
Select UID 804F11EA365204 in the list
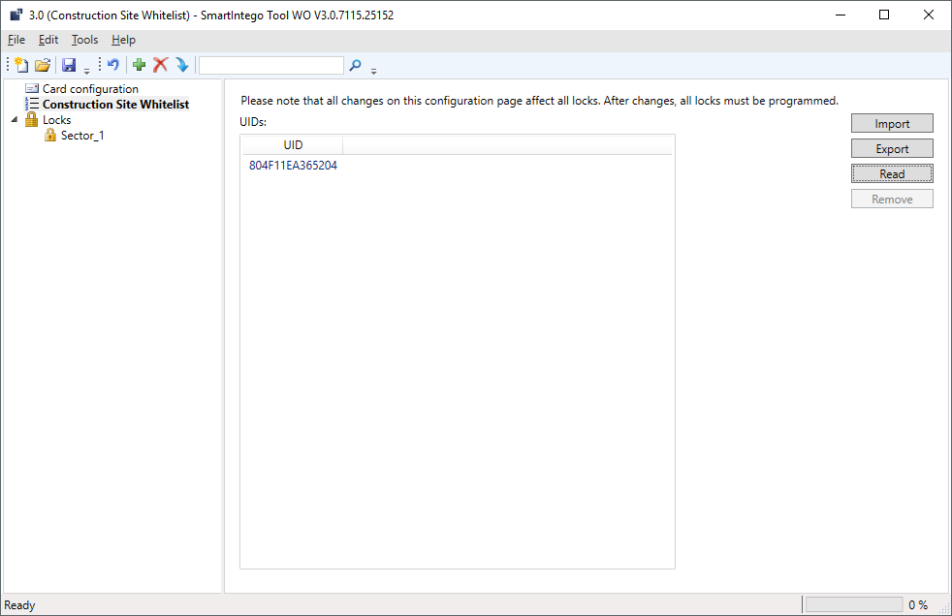tap(293, 166)
